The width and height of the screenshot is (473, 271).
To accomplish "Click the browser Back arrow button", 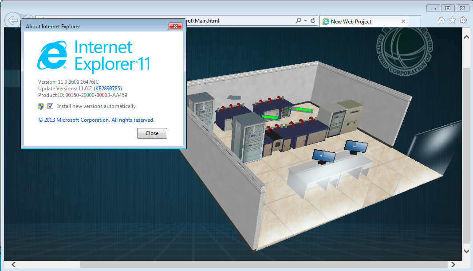I will (13, 20).
